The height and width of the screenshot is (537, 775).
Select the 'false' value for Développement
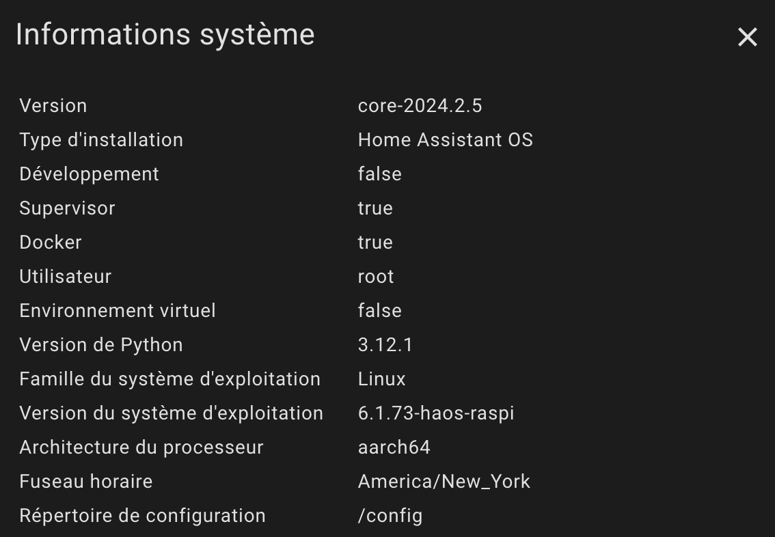pyautogui.click(x=379, y=174)
